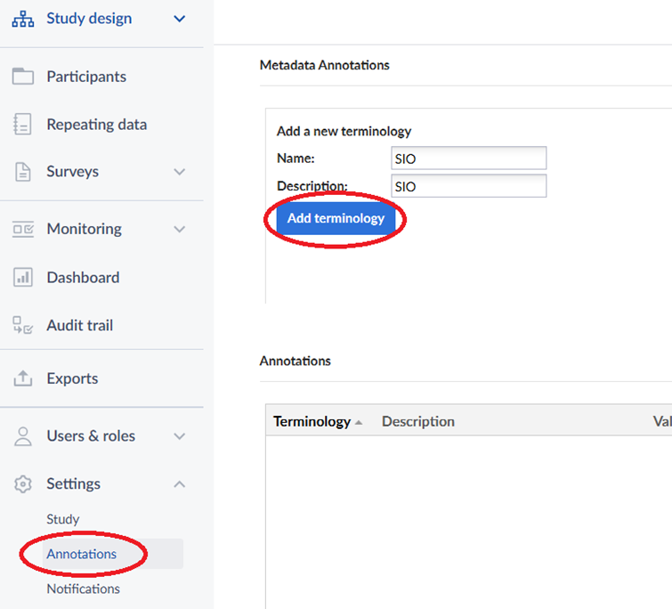Click the Repeating data icon
This screenshot has width=672, height=609.
click(23, 125)
